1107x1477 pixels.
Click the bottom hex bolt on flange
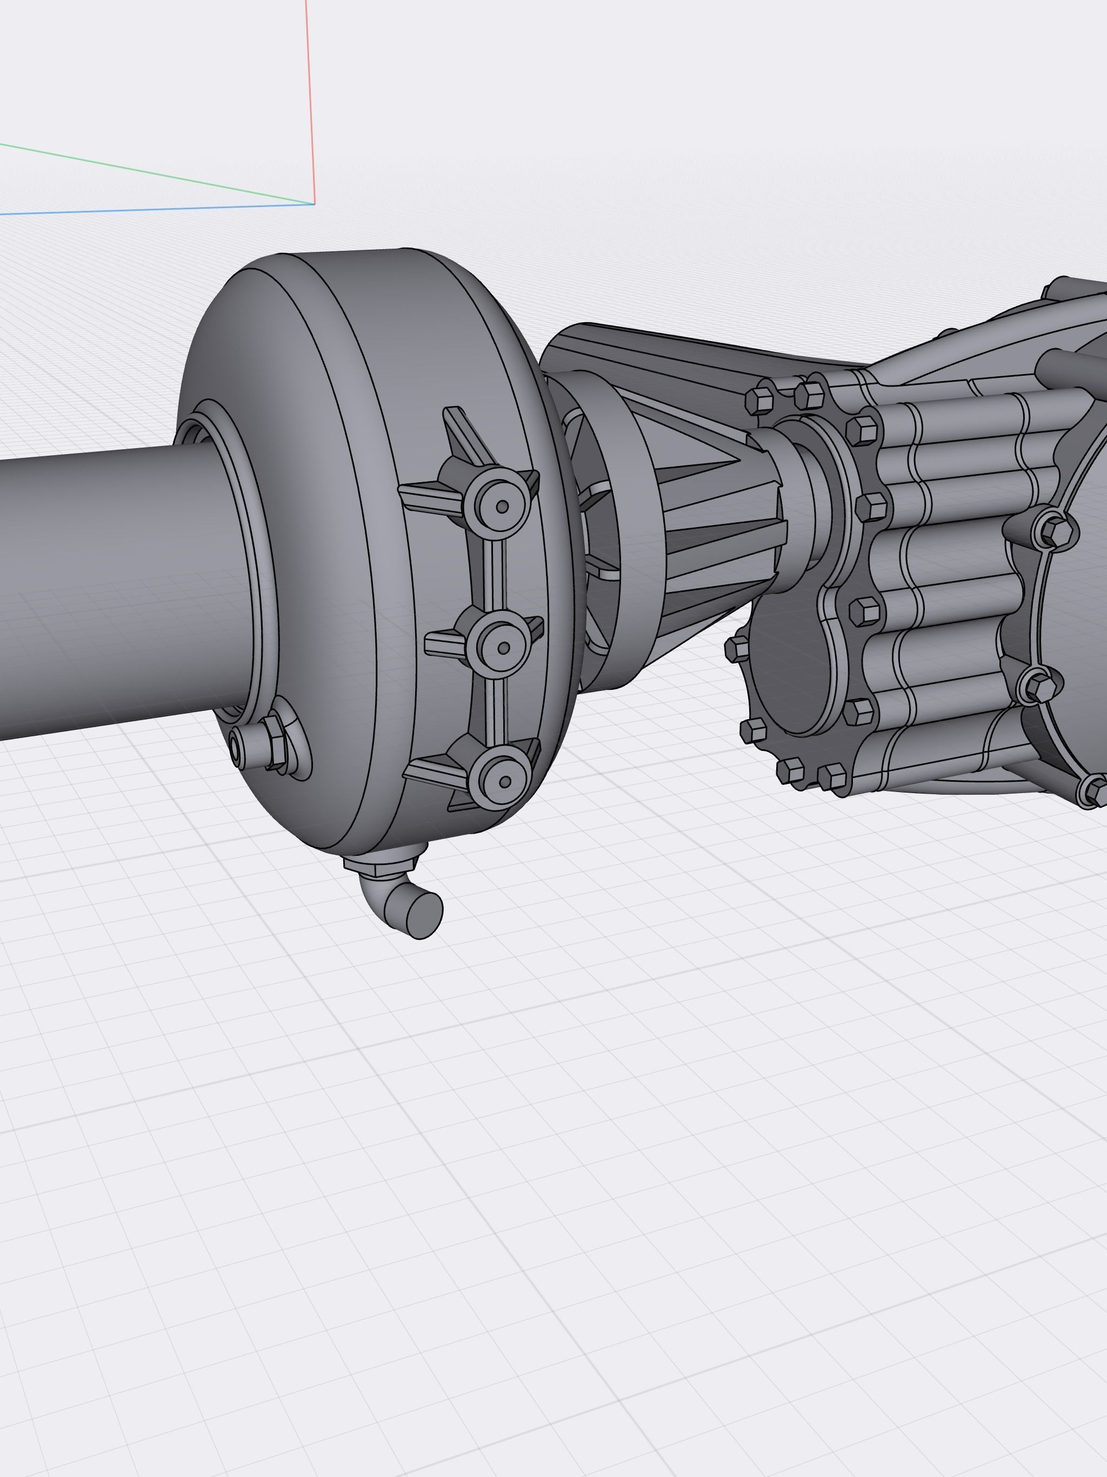coord(833,778)
